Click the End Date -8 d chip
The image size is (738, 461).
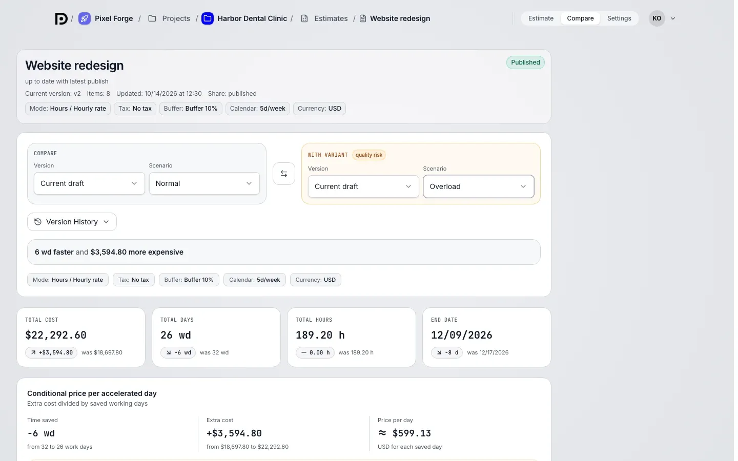click(447, 352)
